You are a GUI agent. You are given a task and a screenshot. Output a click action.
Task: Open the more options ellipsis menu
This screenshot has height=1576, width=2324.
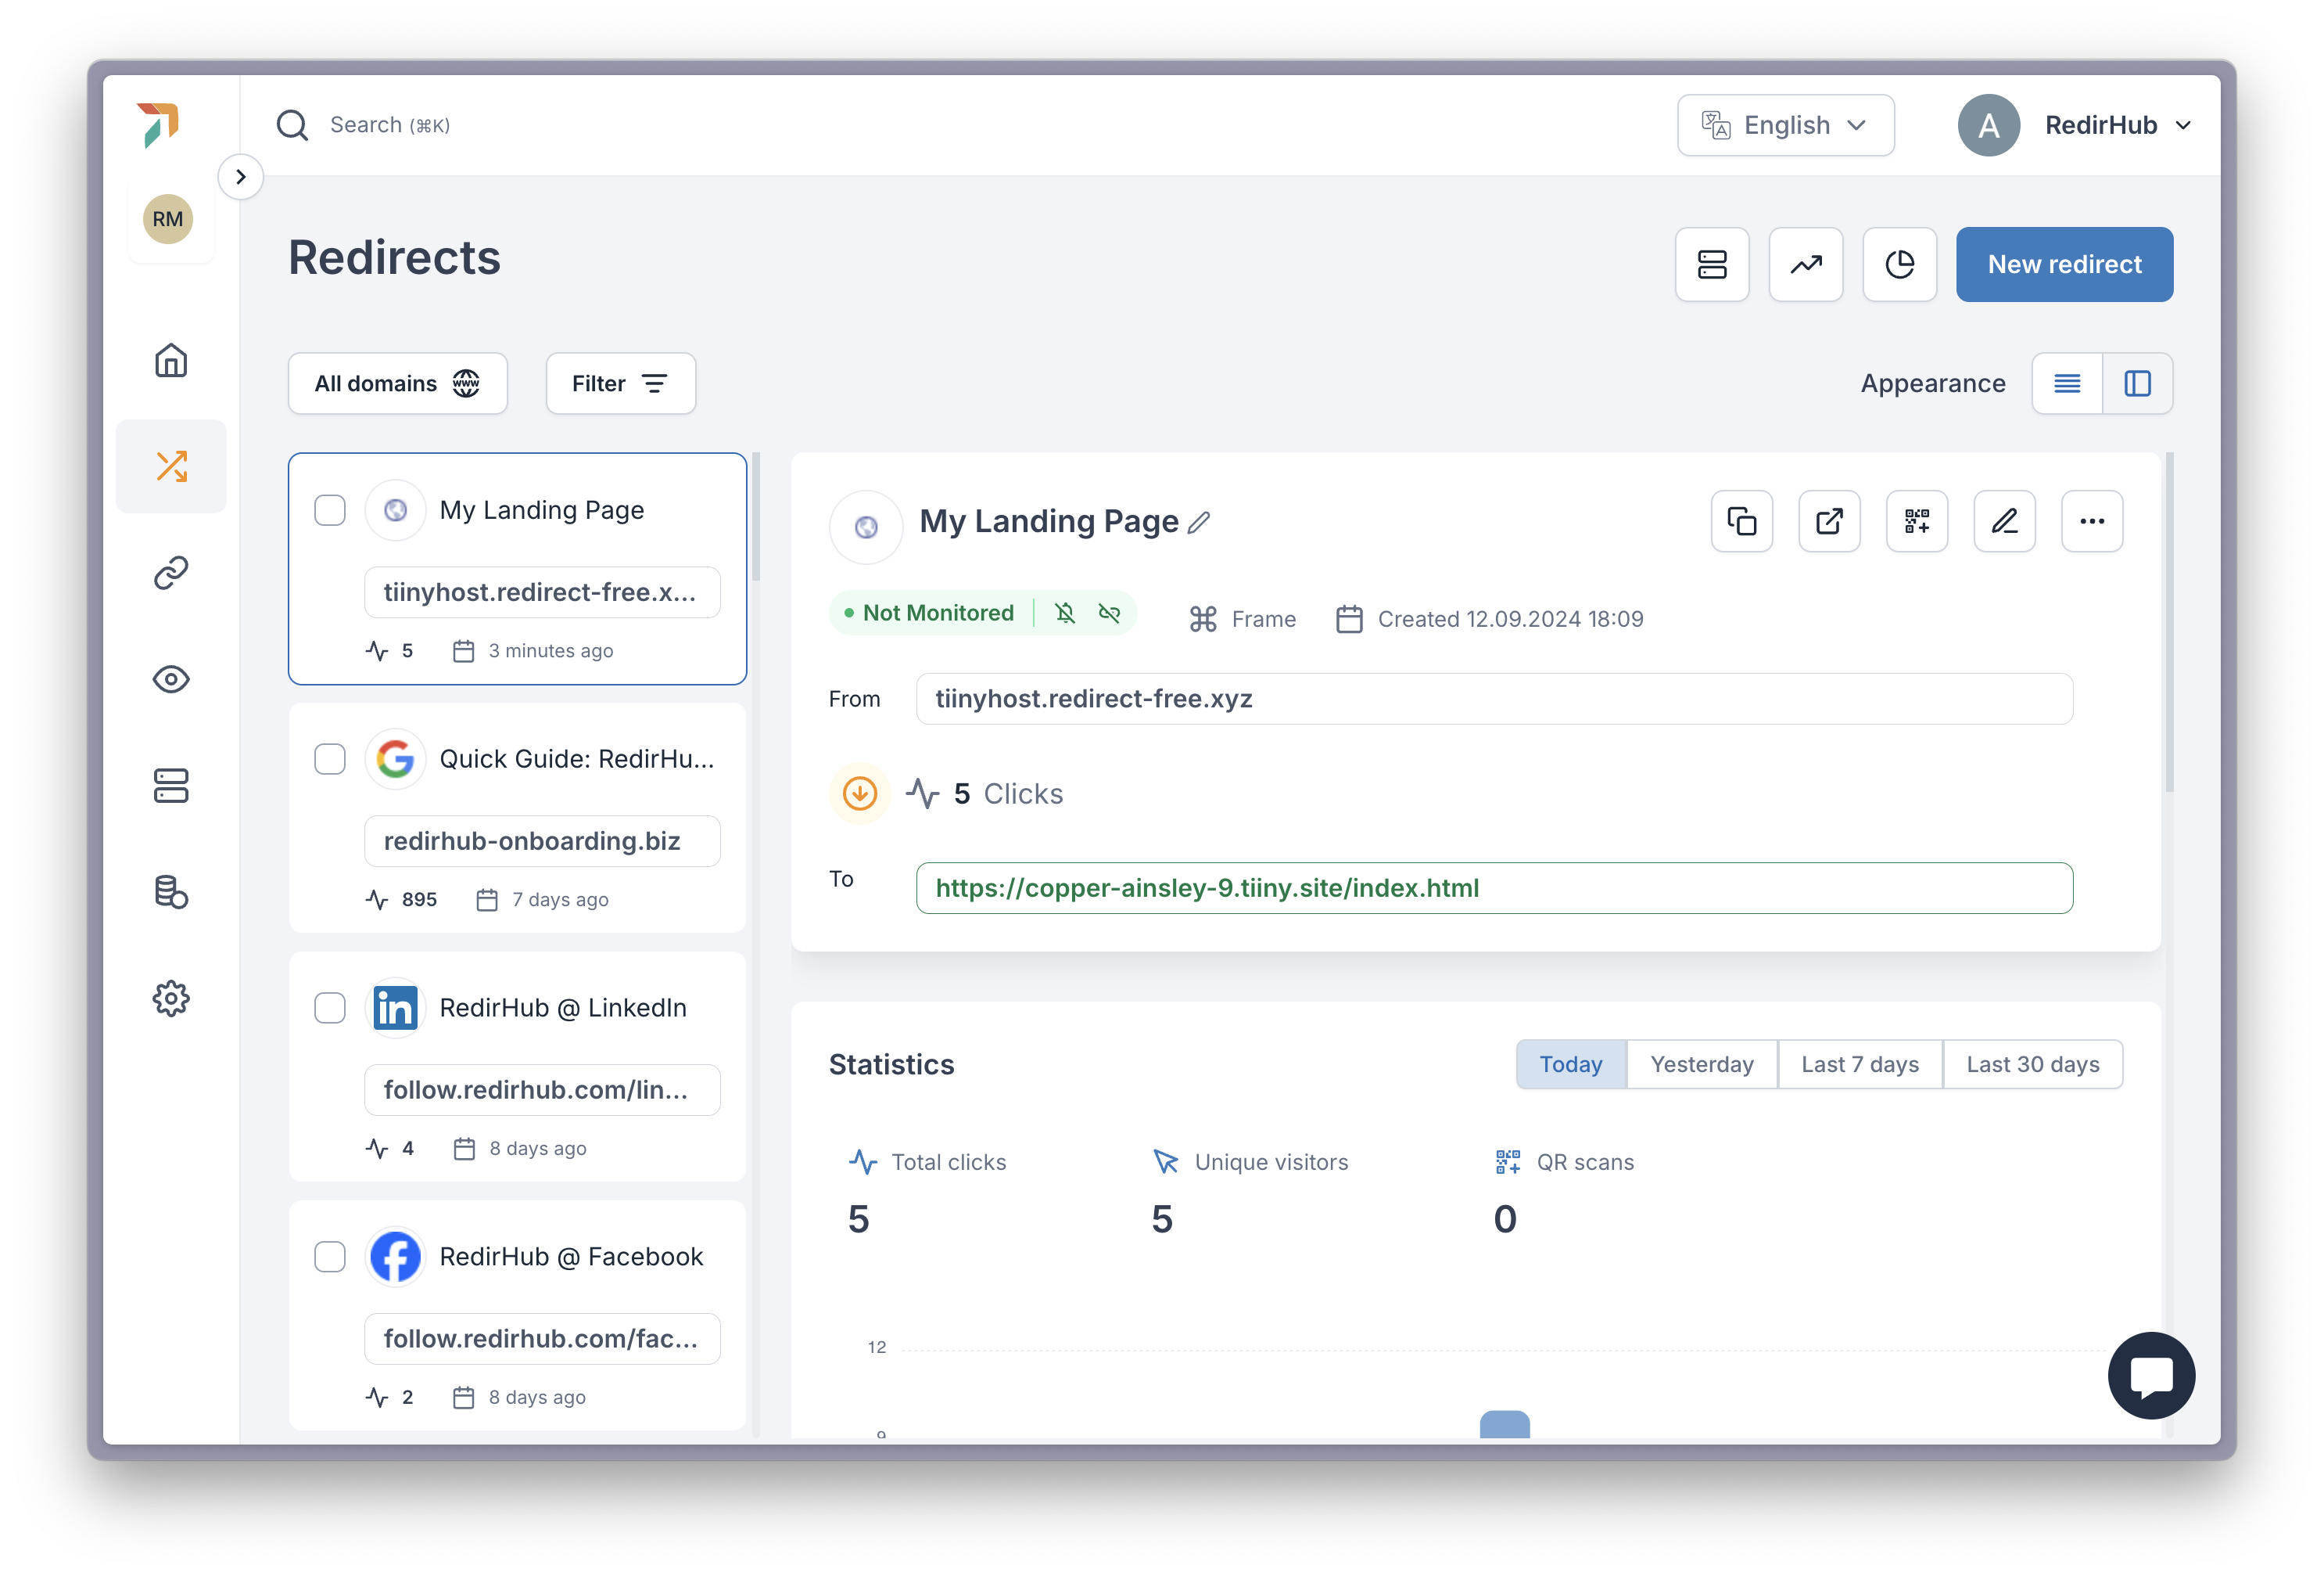(x=2092, y=521)
